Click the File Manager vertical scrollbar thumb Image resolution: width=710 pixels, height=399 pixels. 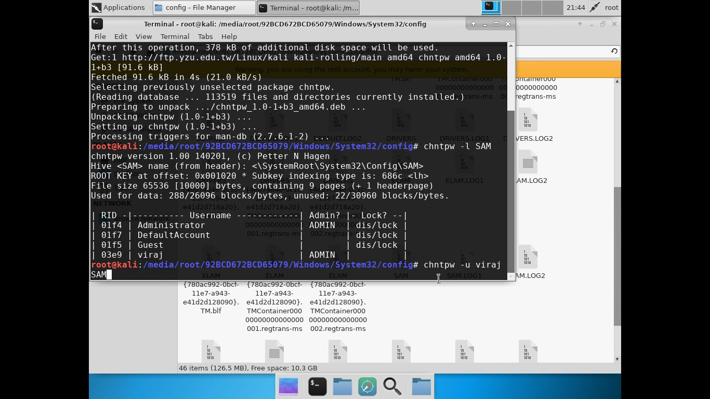click(x=617, y=256)
